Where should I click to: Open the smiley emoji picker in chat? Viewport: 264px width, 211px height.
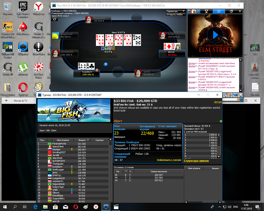coord(238,99)
